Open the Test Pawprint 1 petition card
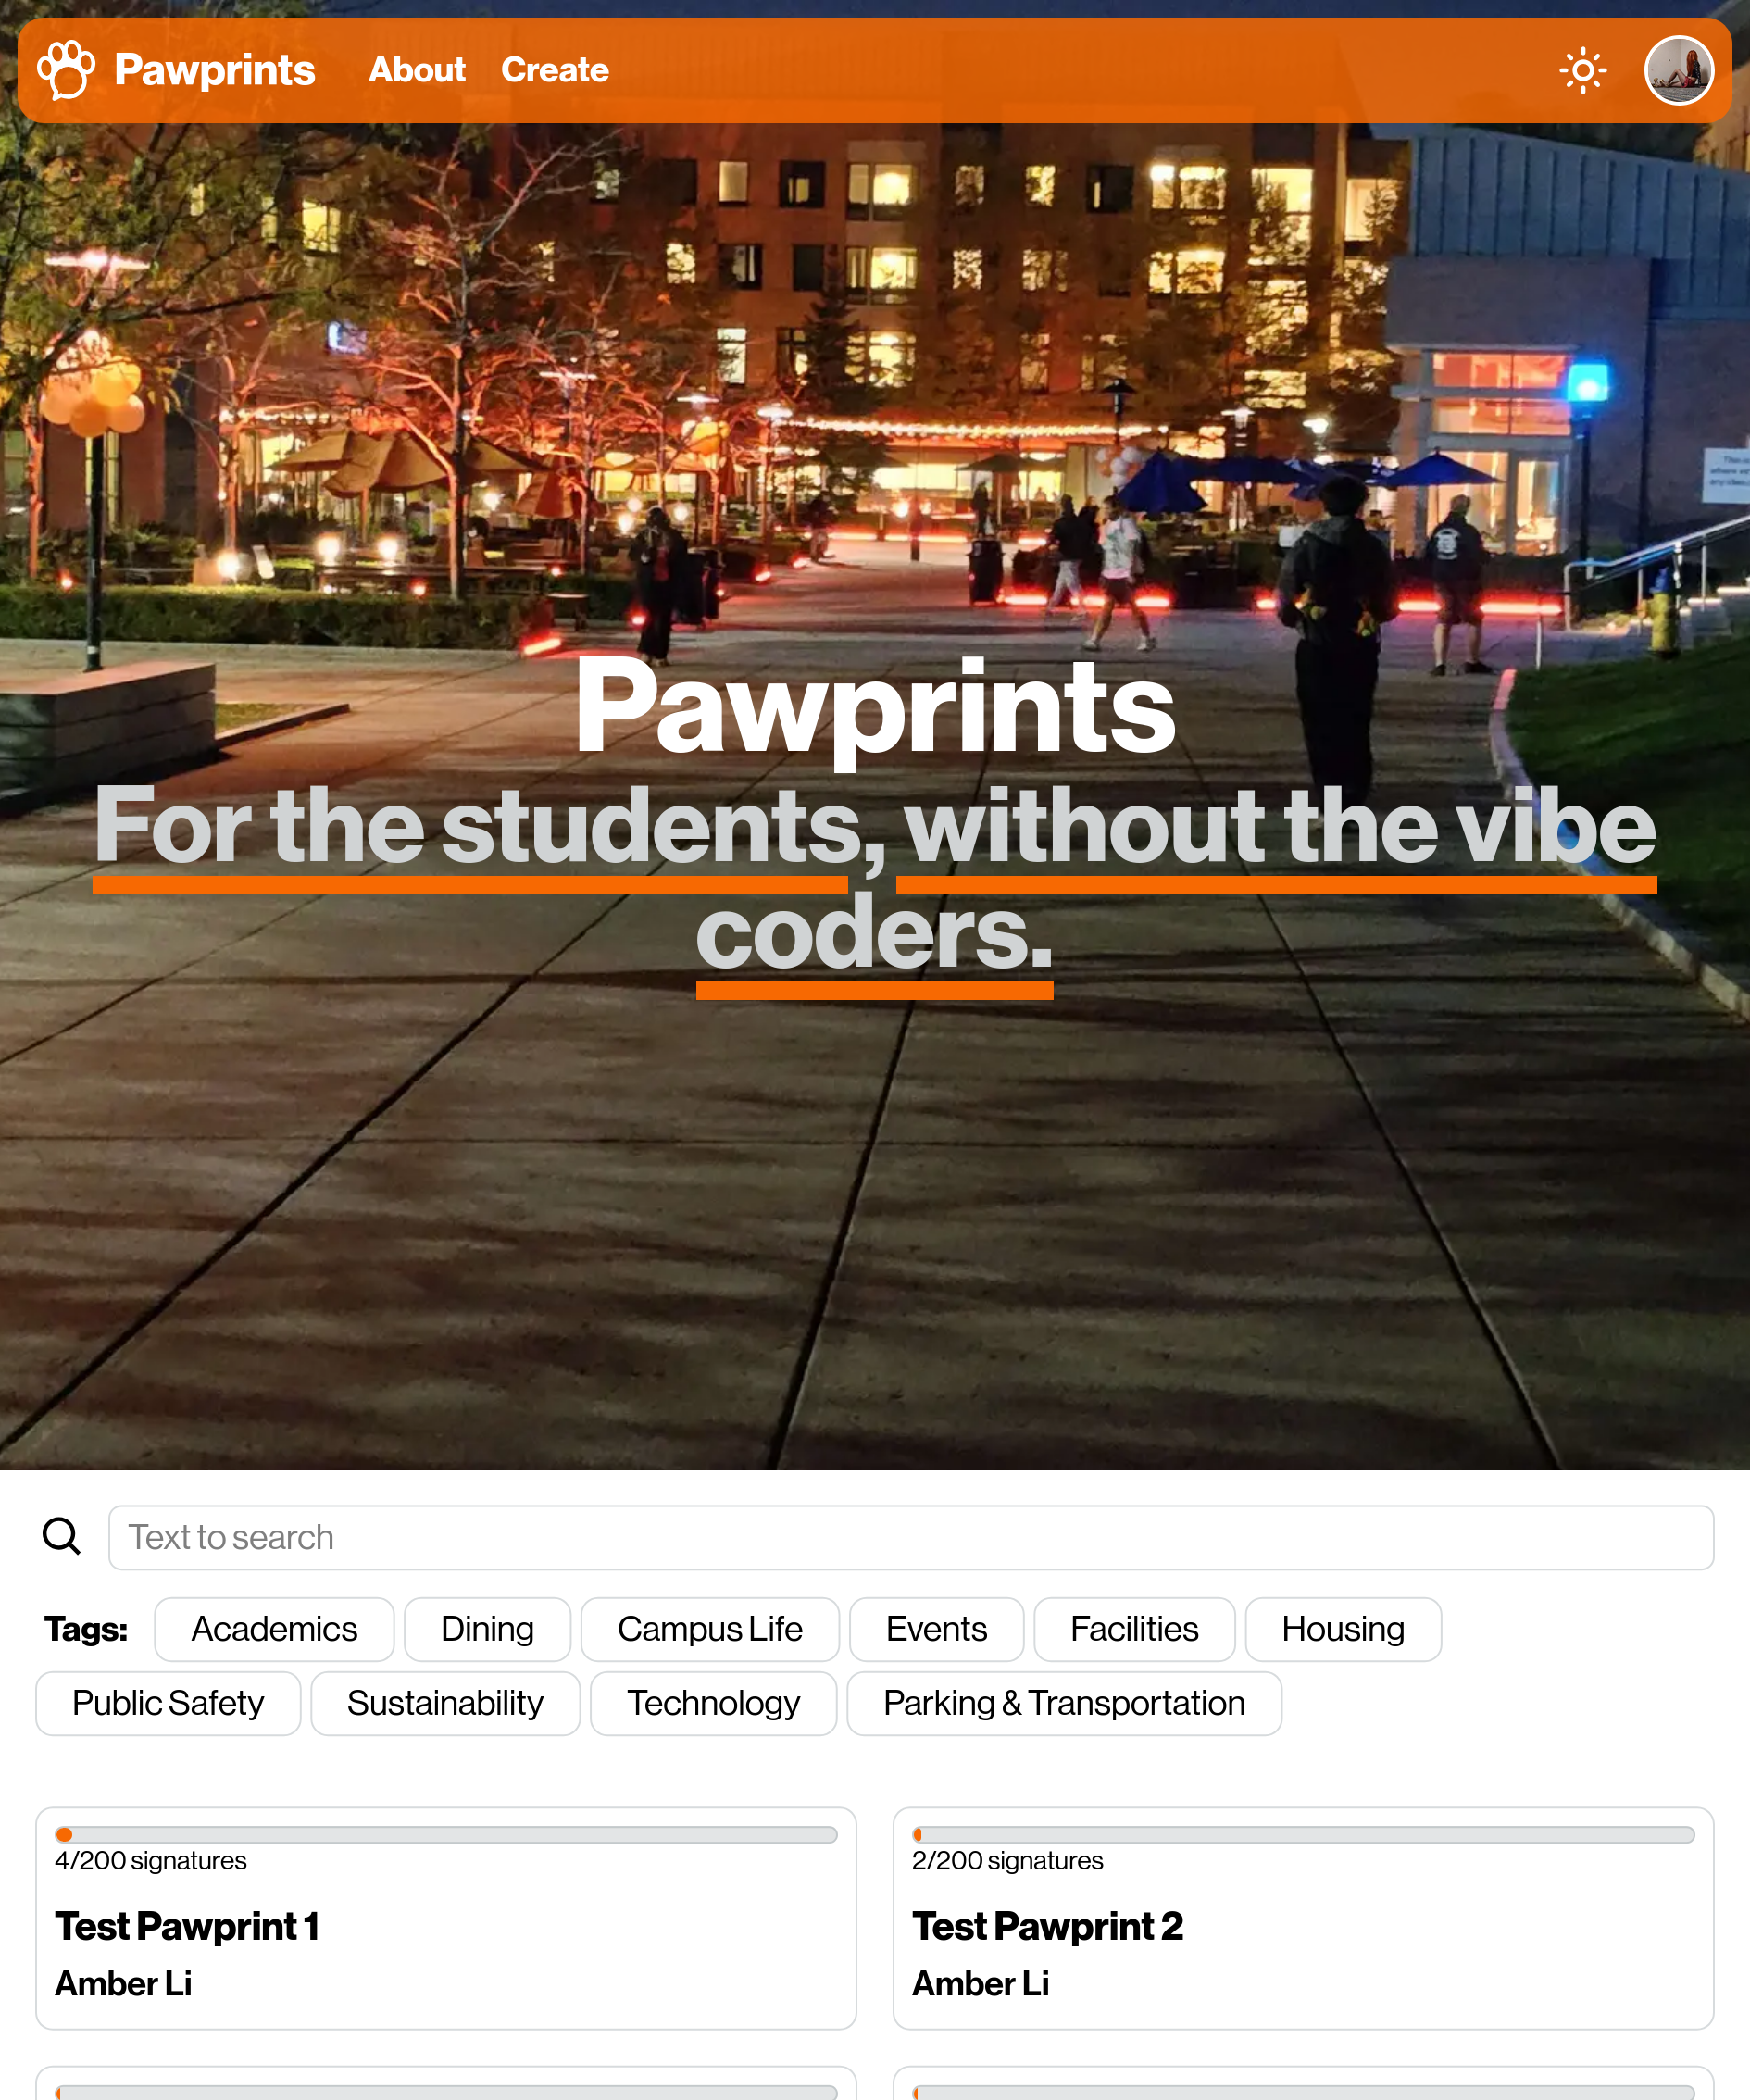This screenshot has width=1750, height=2100. [446, 1918]
